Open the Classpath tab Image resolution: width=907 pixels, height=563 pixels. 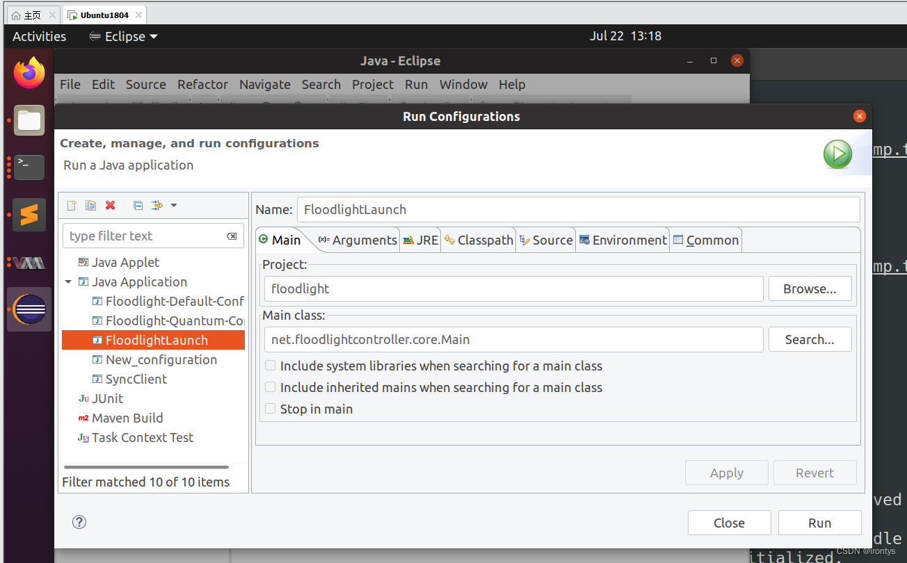479,240
